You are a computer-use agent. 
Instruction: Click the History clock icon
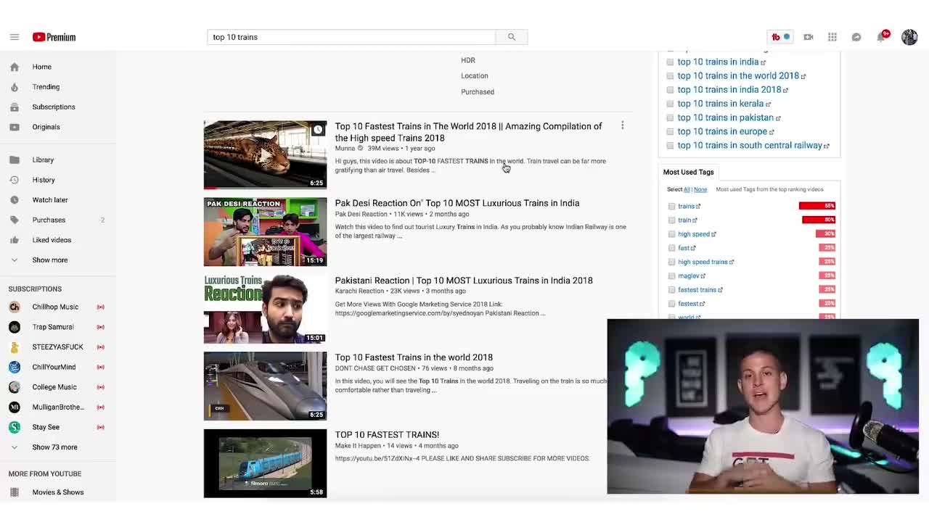(x=14, y=180)
